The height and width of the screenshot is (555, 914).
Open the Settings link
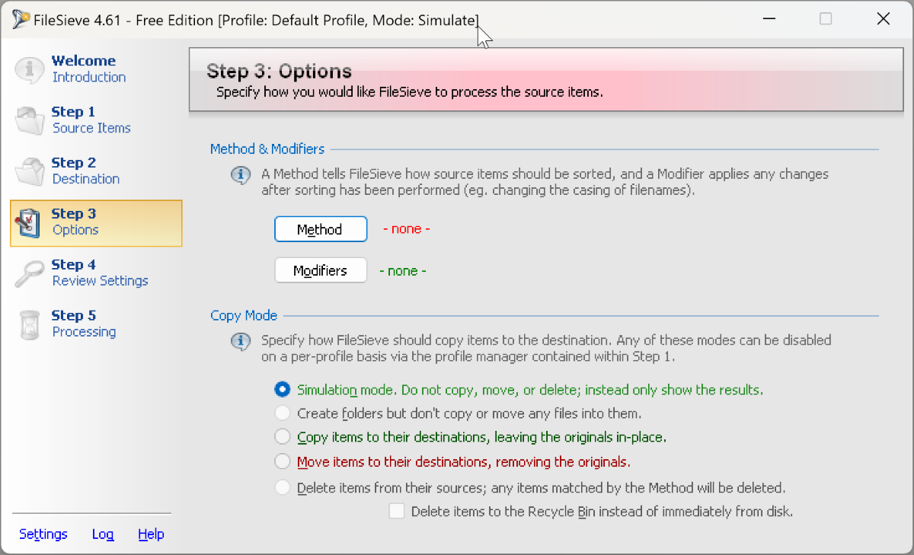(x=43, y=534)
